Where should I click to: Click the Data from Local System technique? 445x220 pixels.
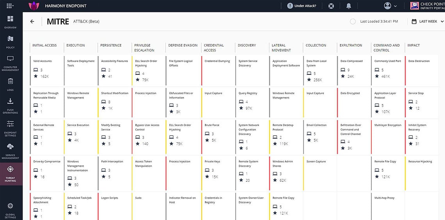[x=320, y=71]
